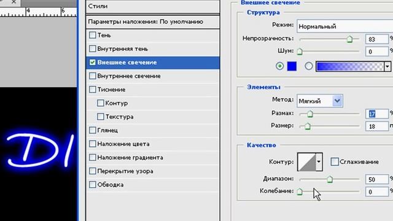Click the Размах slider handle
Screen dimensions: 393x221
(x=310, y=114)
